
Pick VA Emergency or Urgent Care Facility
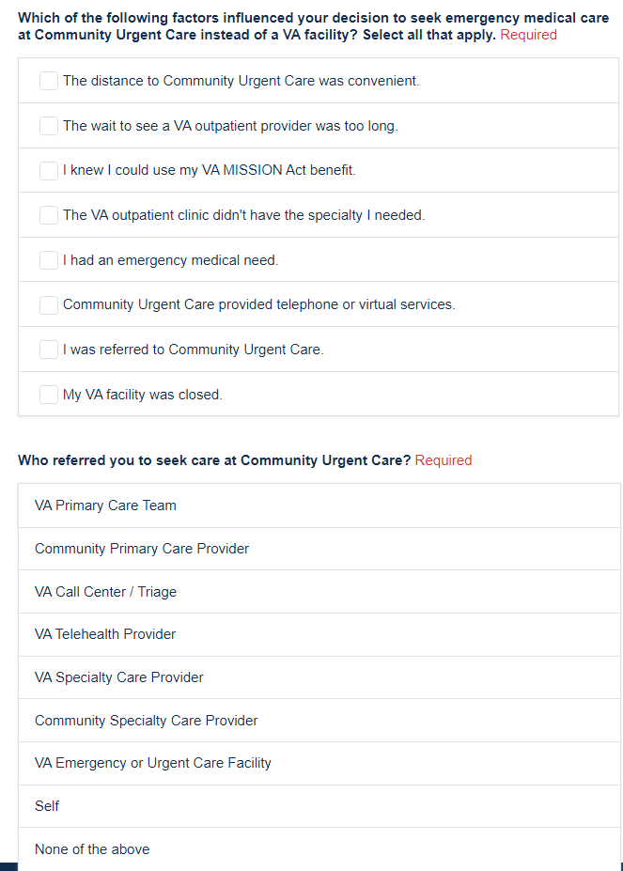coord(153,763)
